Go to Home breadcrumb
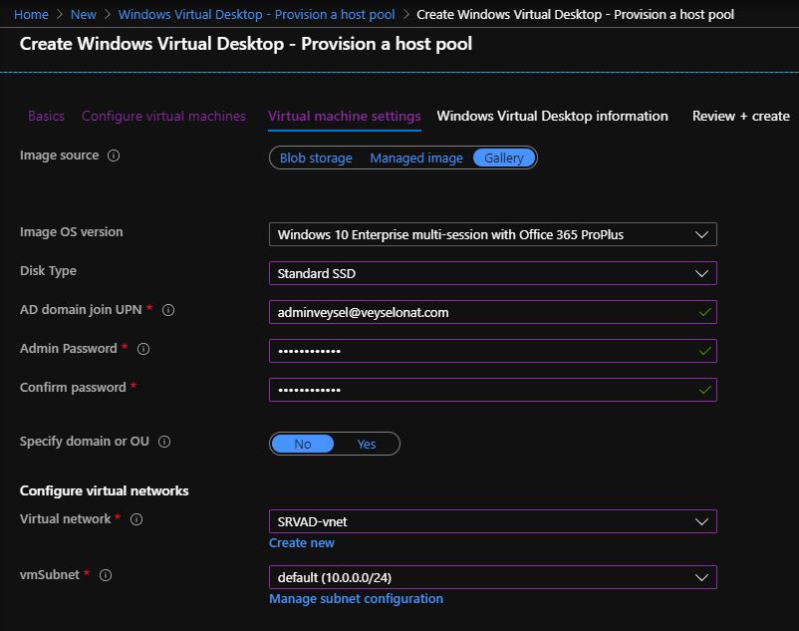799x631 pixels. (31, 14)
